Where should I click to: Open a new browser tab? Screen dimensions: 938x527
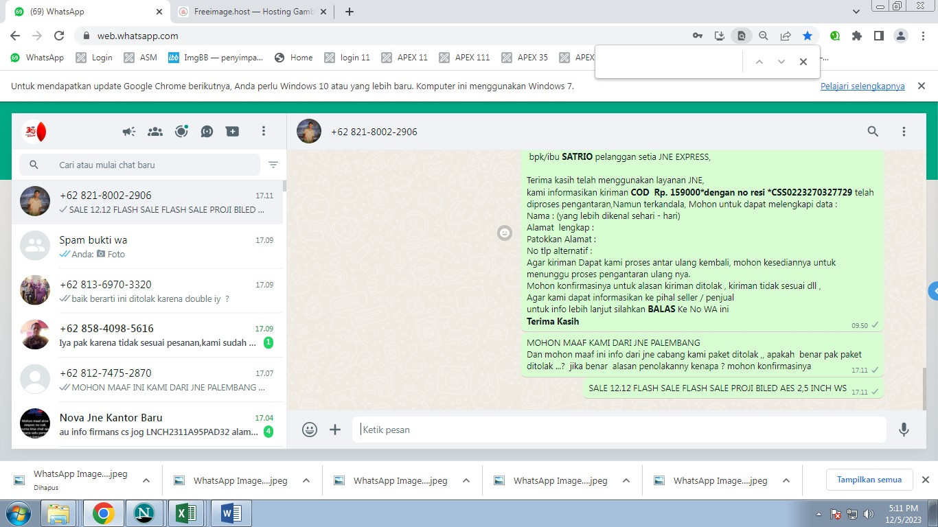coord(350,12)
